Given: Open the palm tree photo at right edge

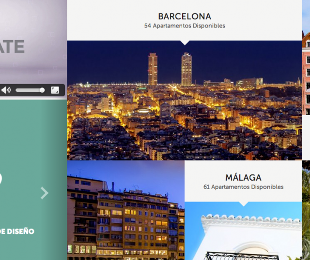Looking at the screenshot, I should tap(306, 210).
